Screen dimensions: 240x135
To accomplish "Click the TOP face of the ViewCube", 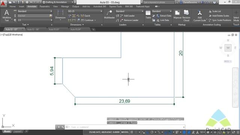I will (228, 48).
